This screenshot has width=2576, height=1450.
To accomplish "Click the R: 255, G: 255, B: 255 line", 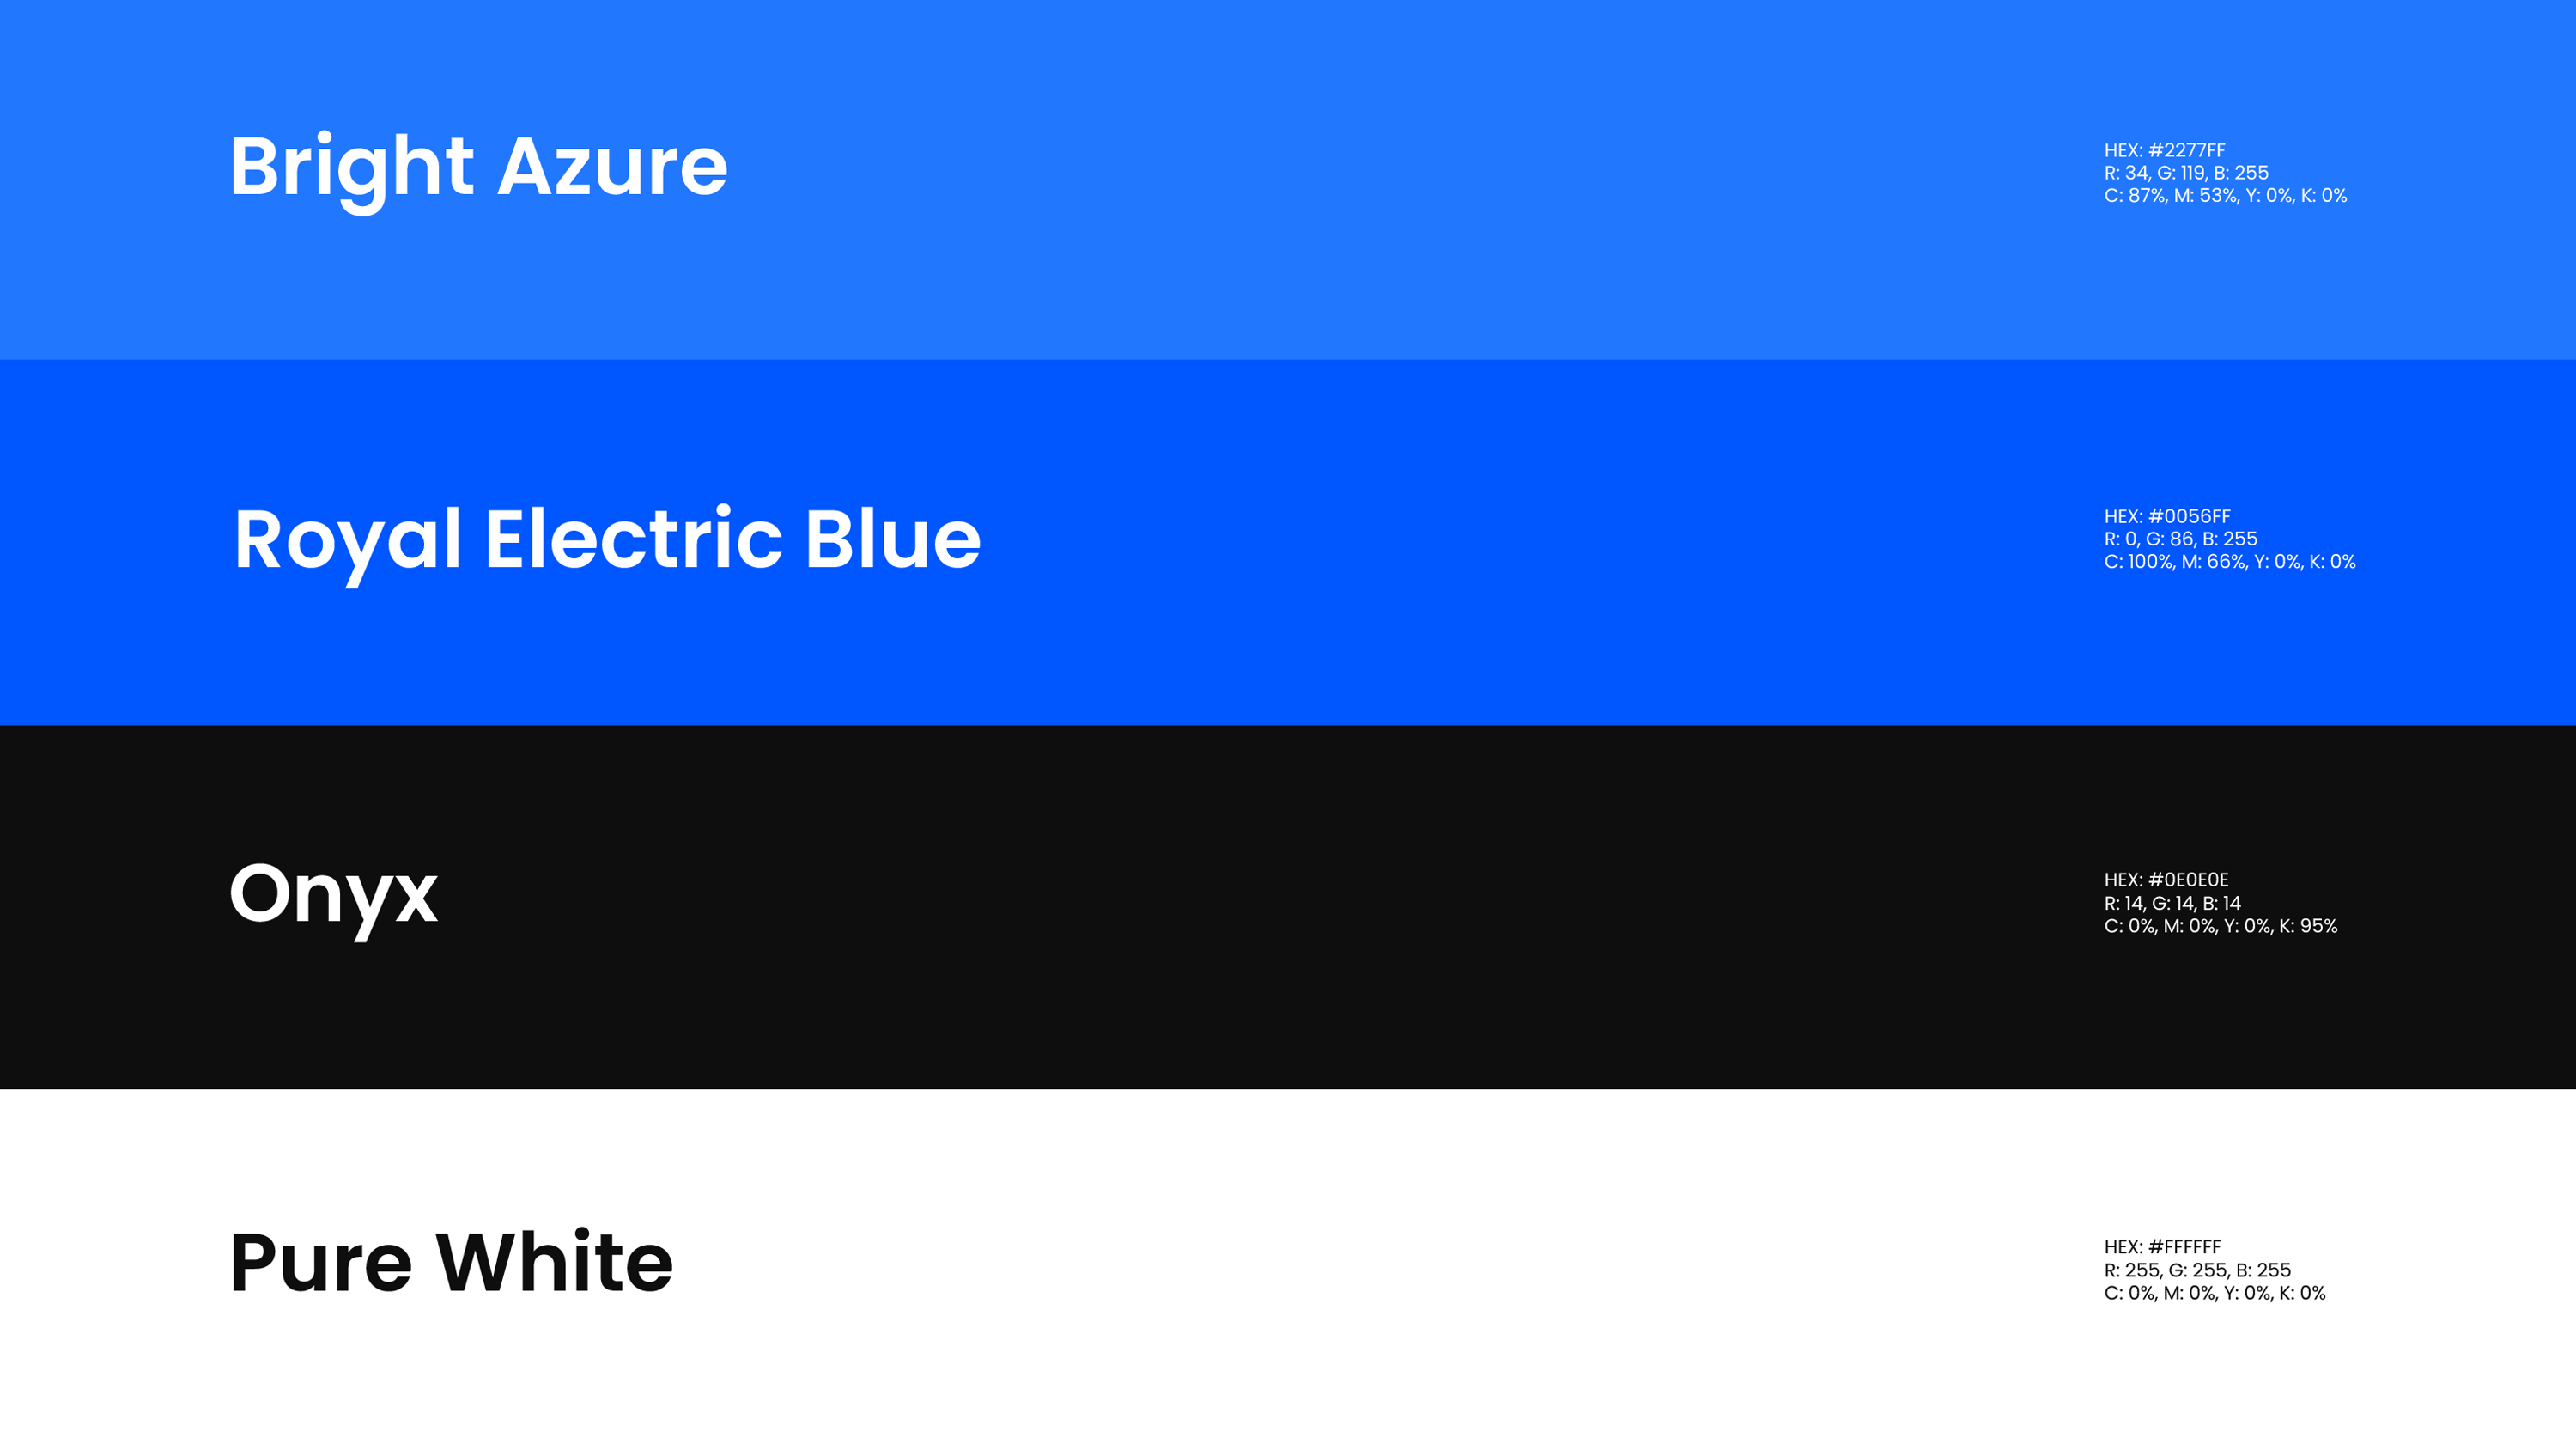I will click(x=2197, y=1270).
